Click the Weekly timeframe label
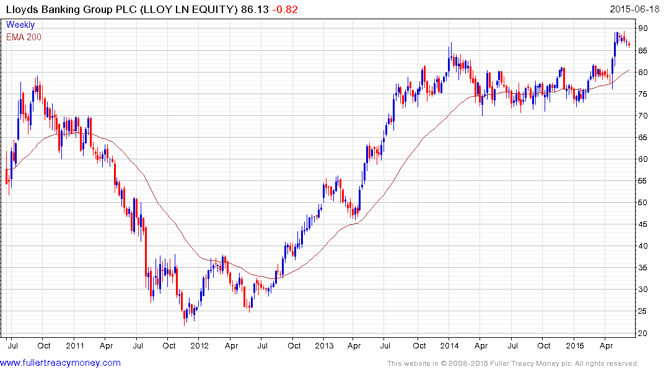Image resolution: width=666 pixels, height=372 pixels. coord(20,25)
